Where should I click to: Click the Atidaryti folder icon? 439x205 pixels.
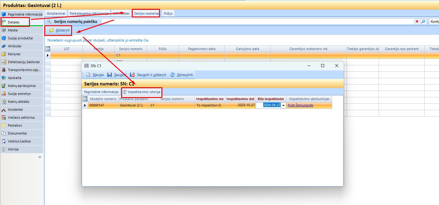tap(52, 30)
